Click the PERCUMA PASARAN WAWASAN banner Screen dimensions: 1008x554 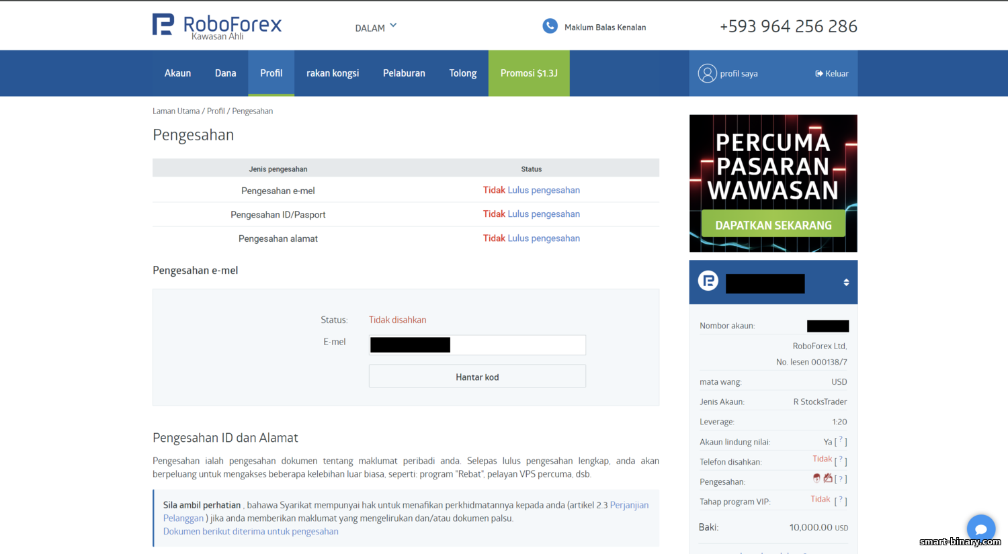(773, 183)
